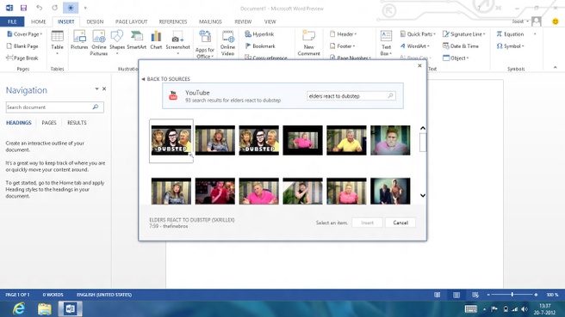
Task: Insert a Chart
Action: tap(156, 40)
